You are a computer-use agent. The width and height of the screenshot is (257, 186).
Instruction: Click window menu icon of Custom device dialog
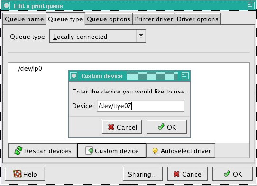point(74,76)
